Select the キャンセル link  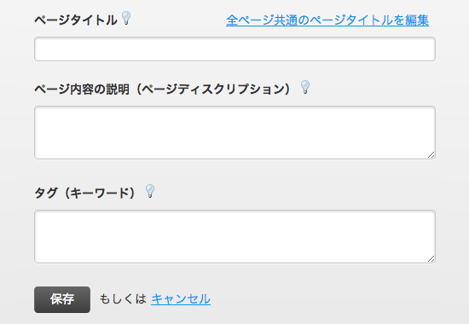[181, 299]
